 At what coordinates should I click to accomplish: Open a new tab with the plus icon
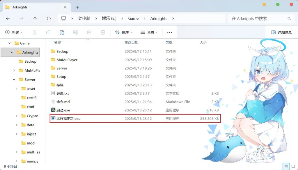coord(77,7)
